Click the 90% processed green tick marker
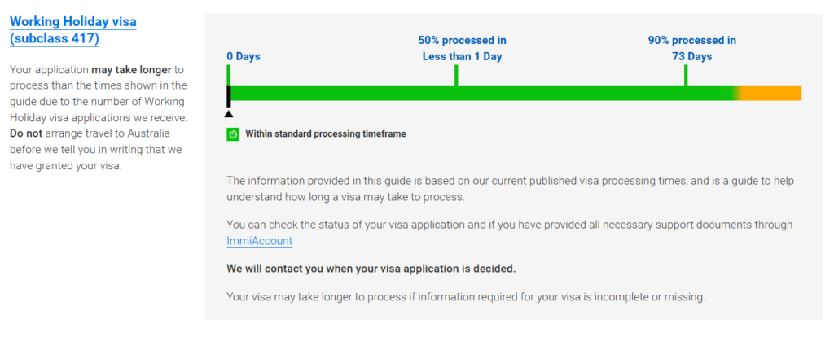 pos(686,75)
